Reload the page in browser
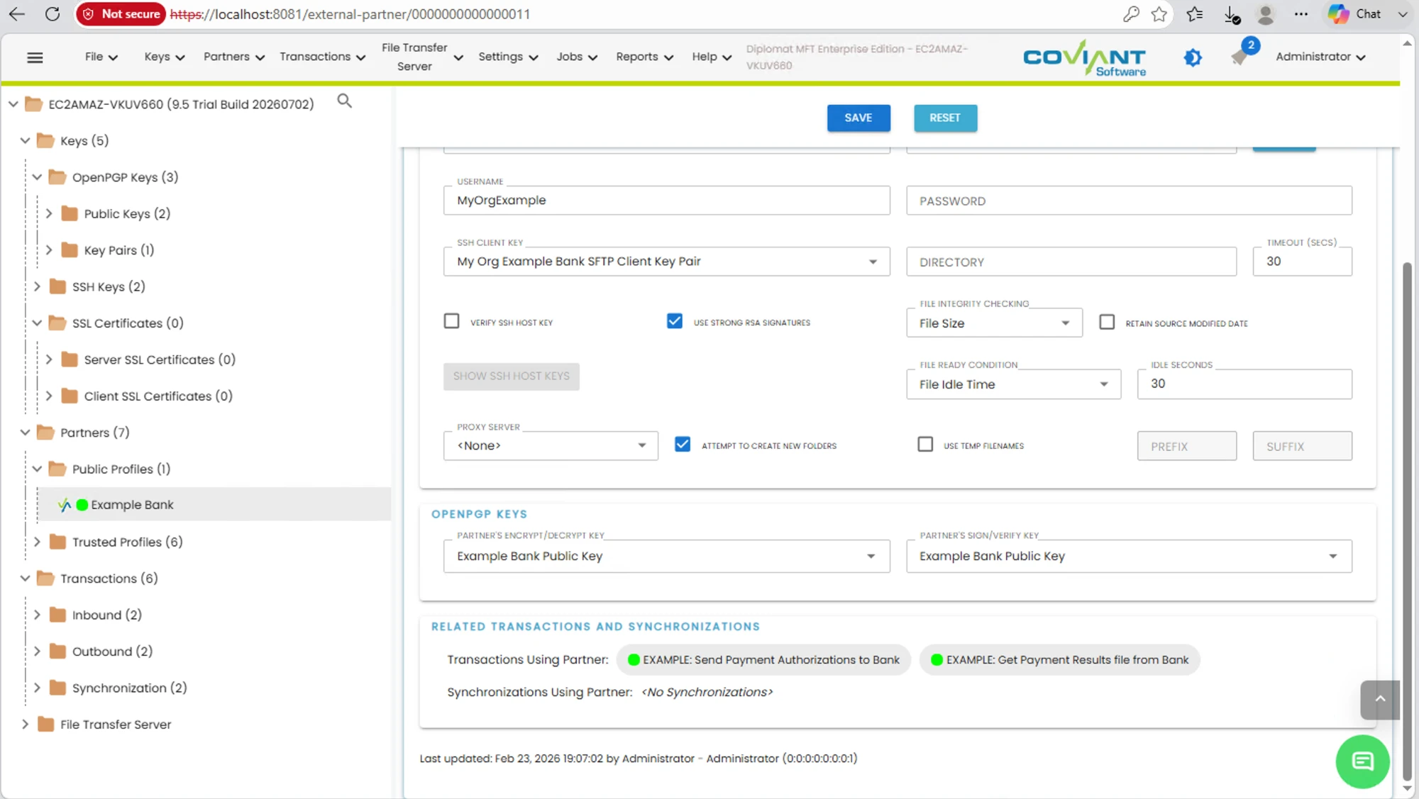The width and height of the screenshot is (1419, 799). [x=53, y=14]
